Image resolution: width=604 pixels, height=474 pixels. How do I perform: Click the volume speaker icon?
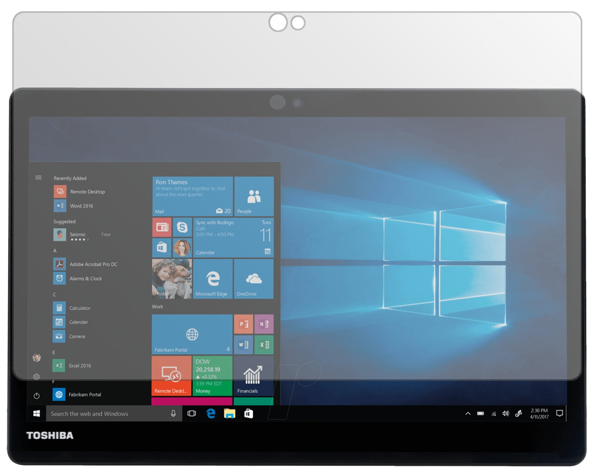[506, 414]
